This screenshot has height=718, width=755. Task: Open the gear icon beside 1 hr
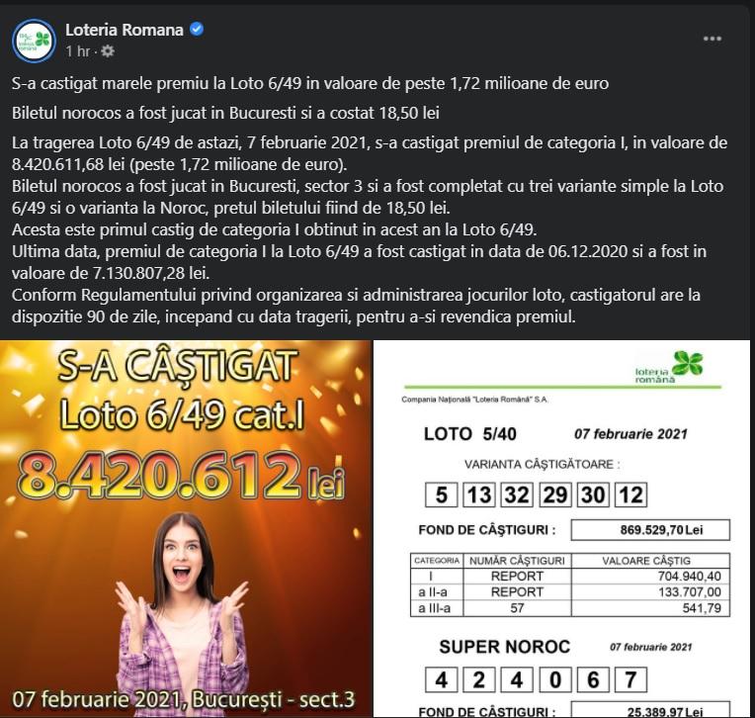(x=108, y=51)
